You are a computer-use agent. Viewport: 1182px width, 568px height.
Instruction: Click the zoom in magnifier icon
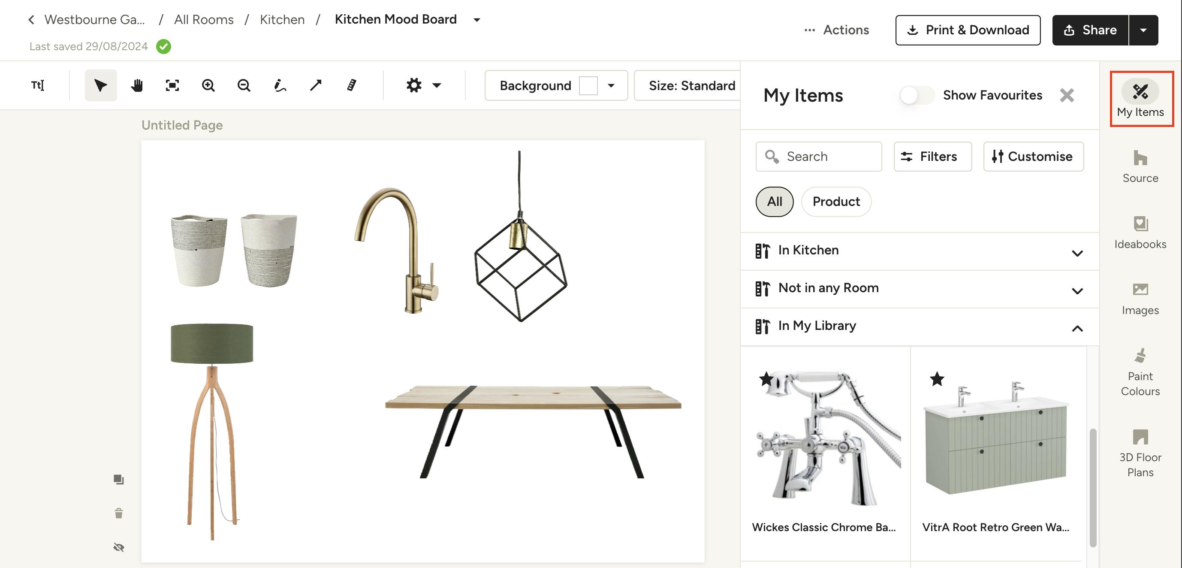point(208,85)
